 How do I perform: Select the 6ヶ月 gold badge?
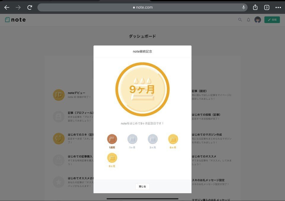[x=173, y=139]
